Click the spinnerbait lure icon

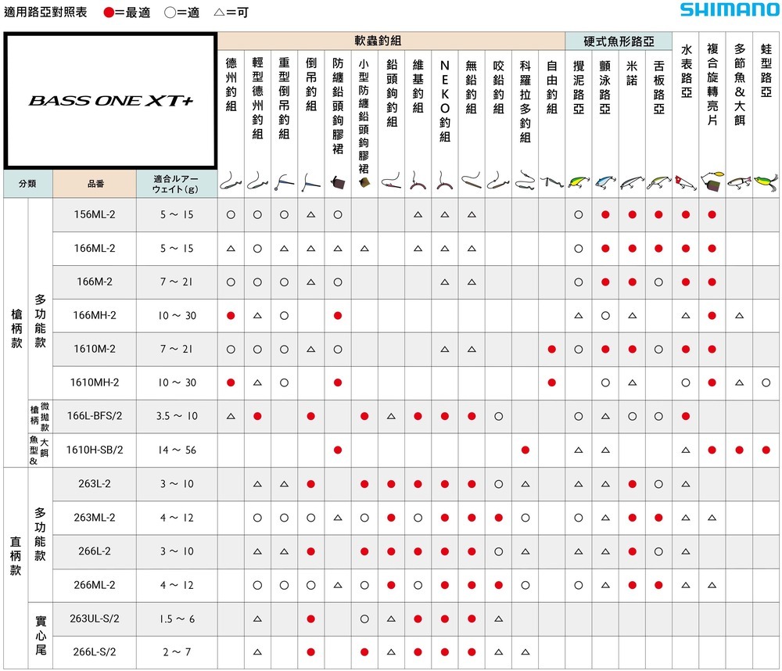tap(712, 181)
